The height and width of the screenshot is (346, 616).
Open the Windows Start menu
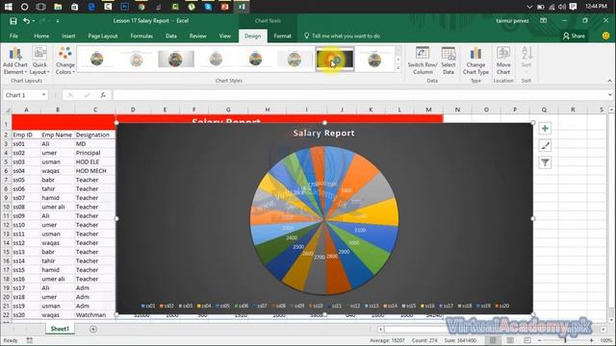[x=8, y=7]
